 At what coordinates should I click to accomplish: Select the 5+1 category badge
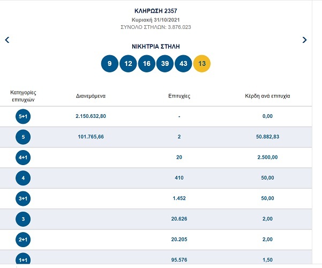(24, 116)
